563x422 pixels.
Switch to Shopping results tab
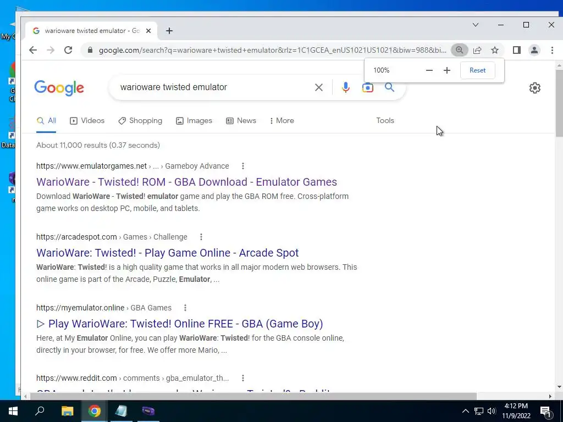coord(140,120)
